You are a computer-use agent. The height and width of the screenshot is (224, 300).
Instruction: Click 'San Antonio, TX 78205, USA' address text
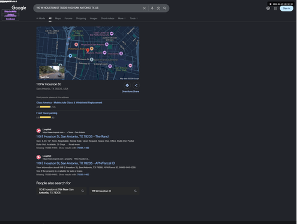point(52,89)
